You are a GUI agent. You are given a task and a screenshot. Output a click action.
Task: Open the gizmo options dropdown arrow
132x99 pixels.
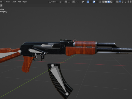click(x=90, y=2)
